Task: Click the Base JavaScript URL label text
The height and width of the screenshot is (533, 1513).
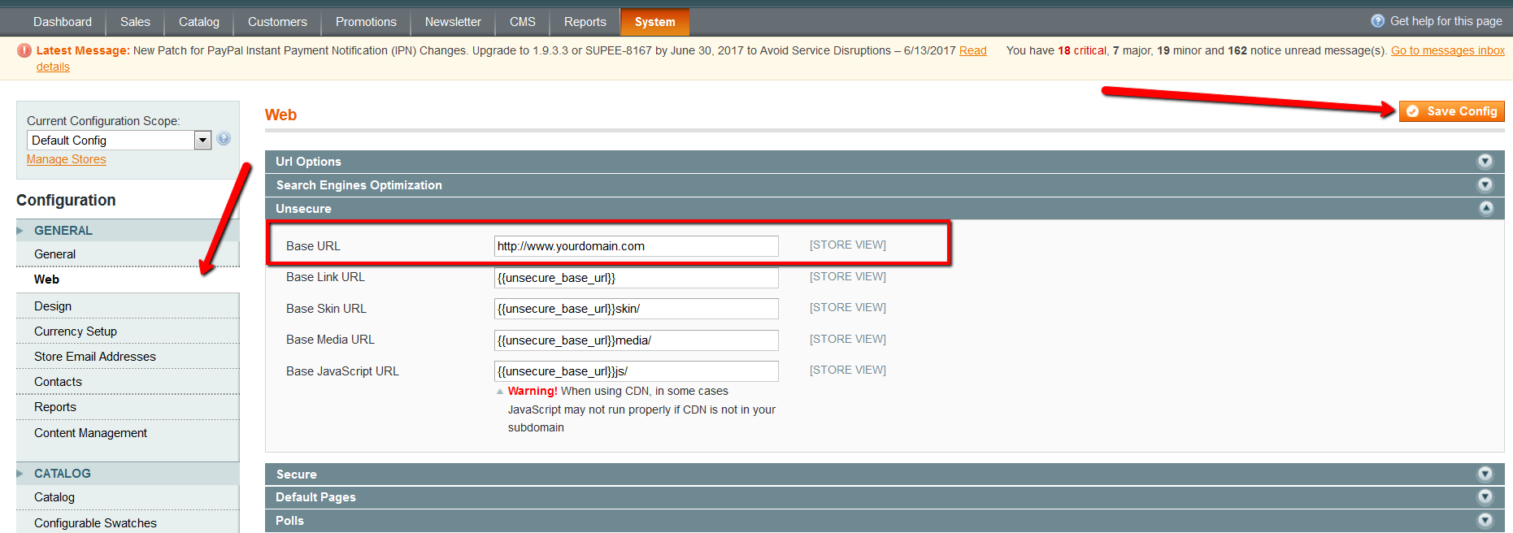Action: (342, 371)
